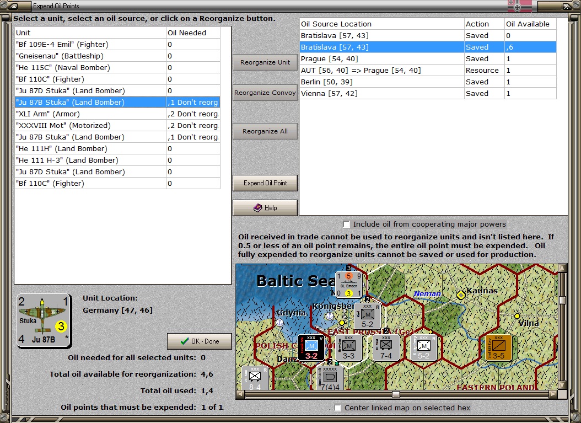Click the map's horizontal scrollbar thumb
The width and height of the screenshot is (581, 423).
point(396,394)
